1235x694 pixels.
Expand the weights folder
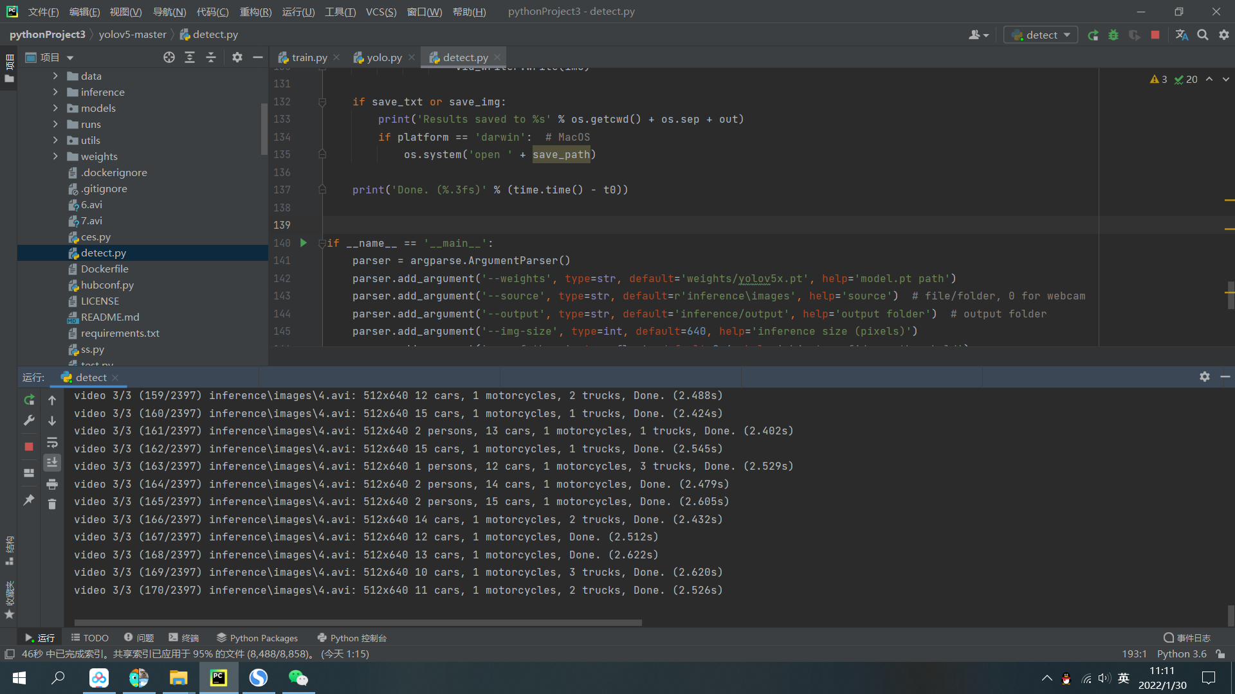pos(55,156)
